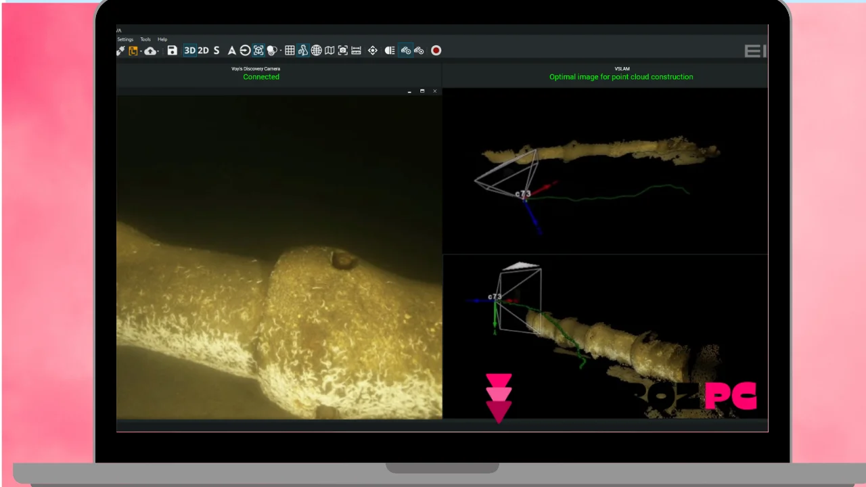Viewport: 866px width, 487px height.
Task: Switch to the 2D view mode
Action: (x=203, y=51)
